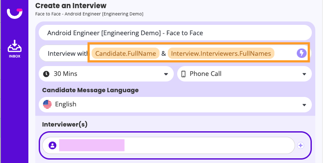This screenshot has width=323, height=163.
Task: Open the English language dropdown arrow
Action: [304, 105]
